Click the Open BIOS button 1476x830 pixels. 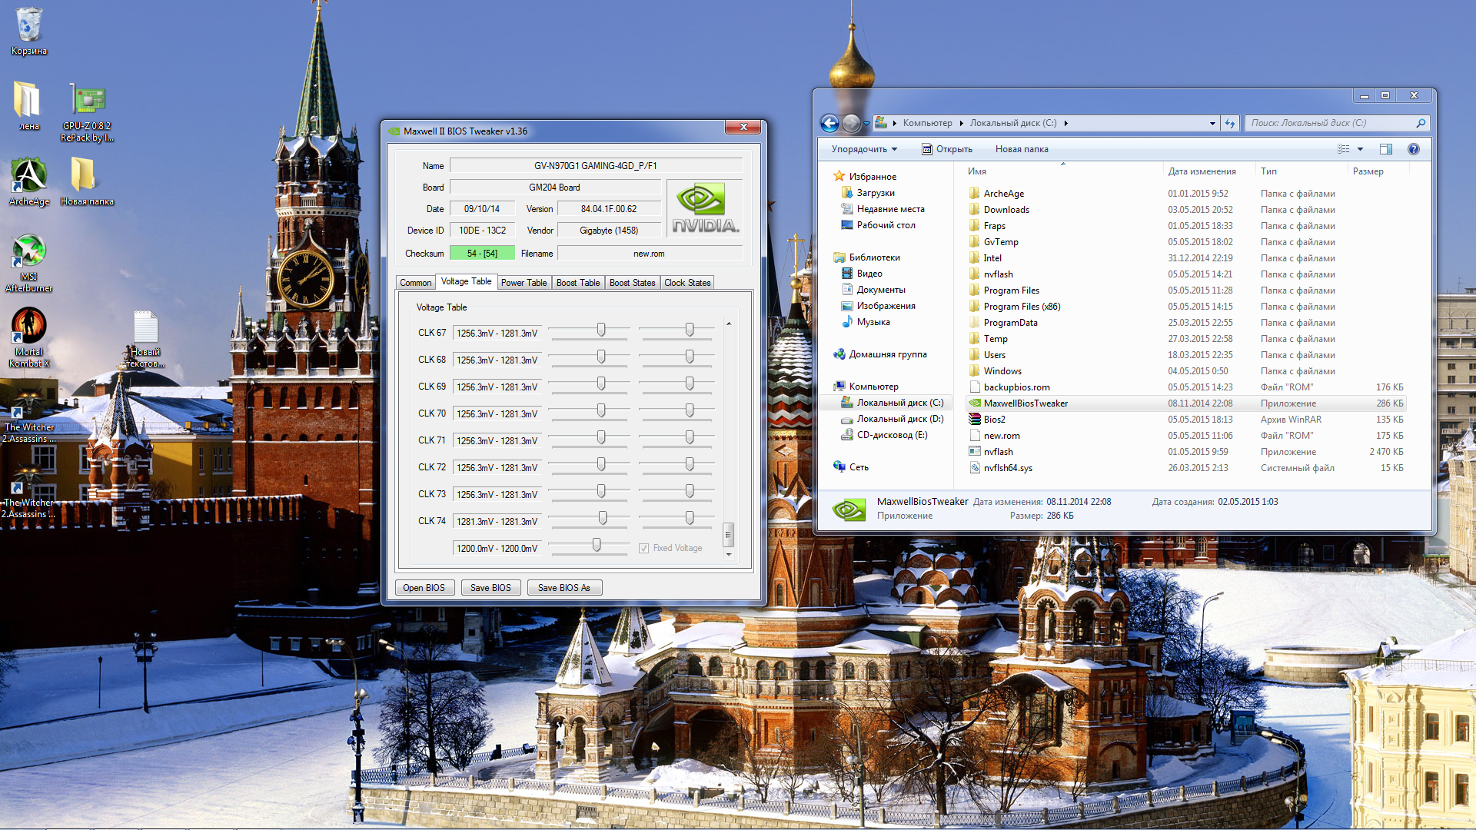(x=424, y=588)
